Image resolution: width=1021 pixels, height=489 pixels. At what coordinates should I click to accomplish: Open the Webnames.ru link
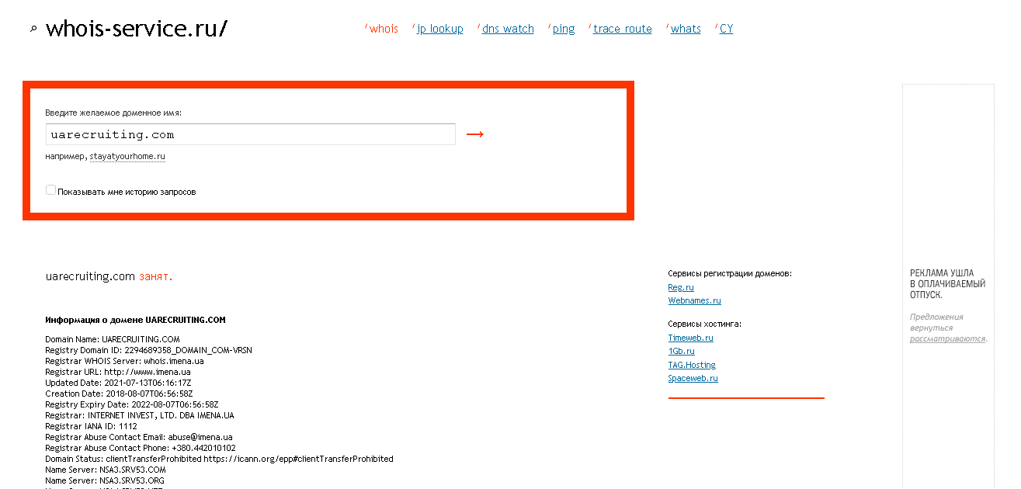[x=694, y=300]
